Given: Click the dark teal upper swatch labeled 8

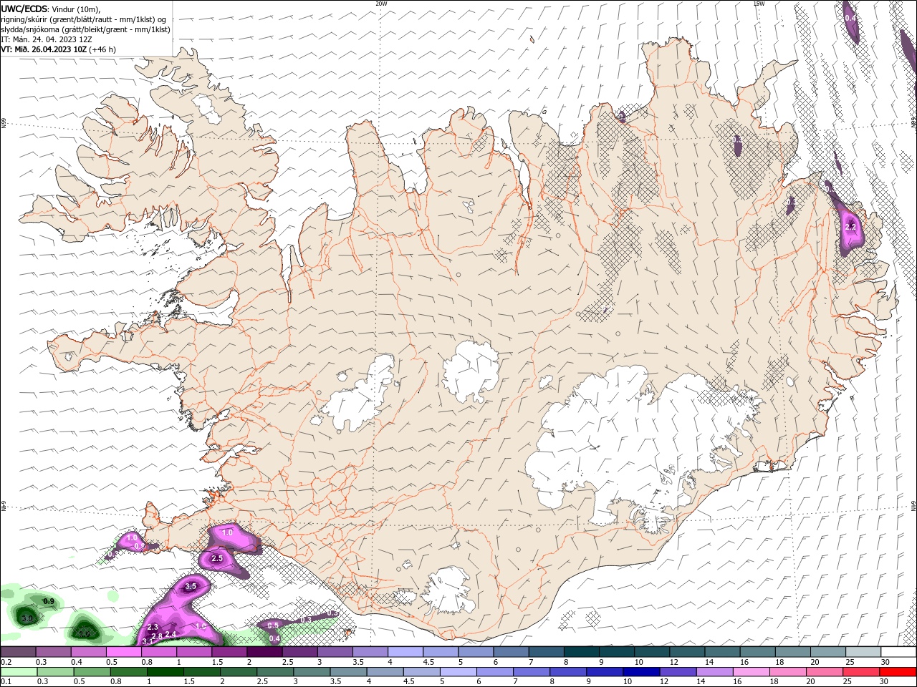Looking at the screenshot, I should 582,652.
